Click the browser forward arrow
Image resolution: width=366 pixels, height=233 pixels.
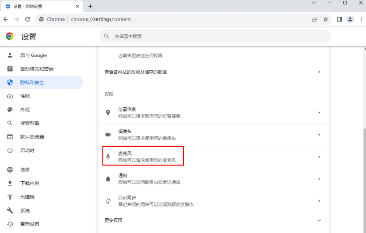17,19
